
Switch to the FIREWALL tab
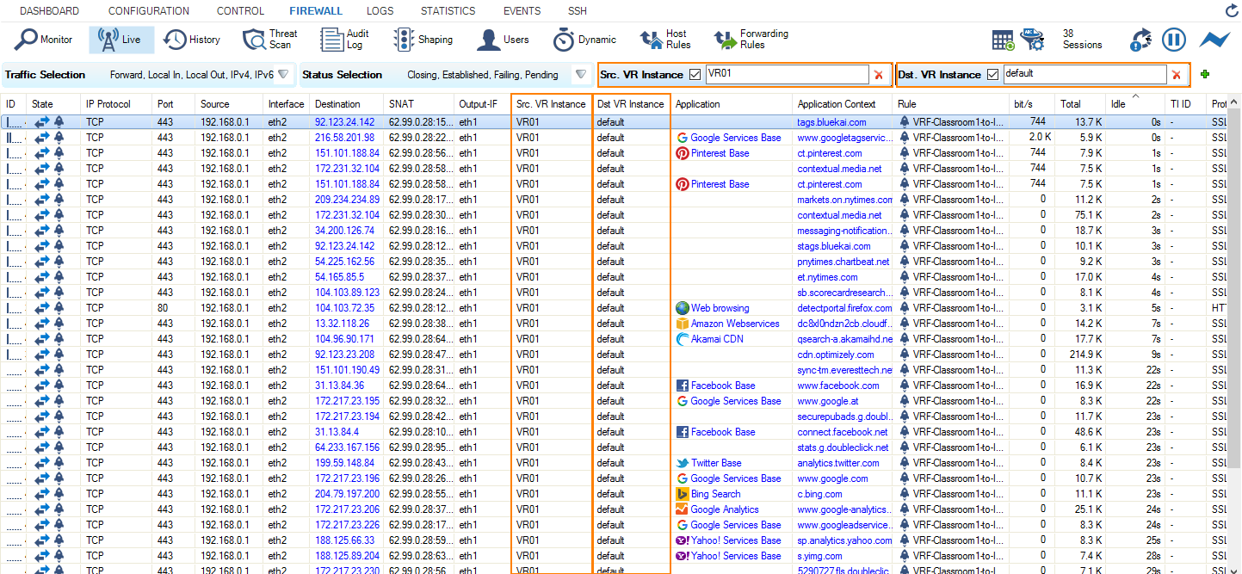click(x=316, y=10)
